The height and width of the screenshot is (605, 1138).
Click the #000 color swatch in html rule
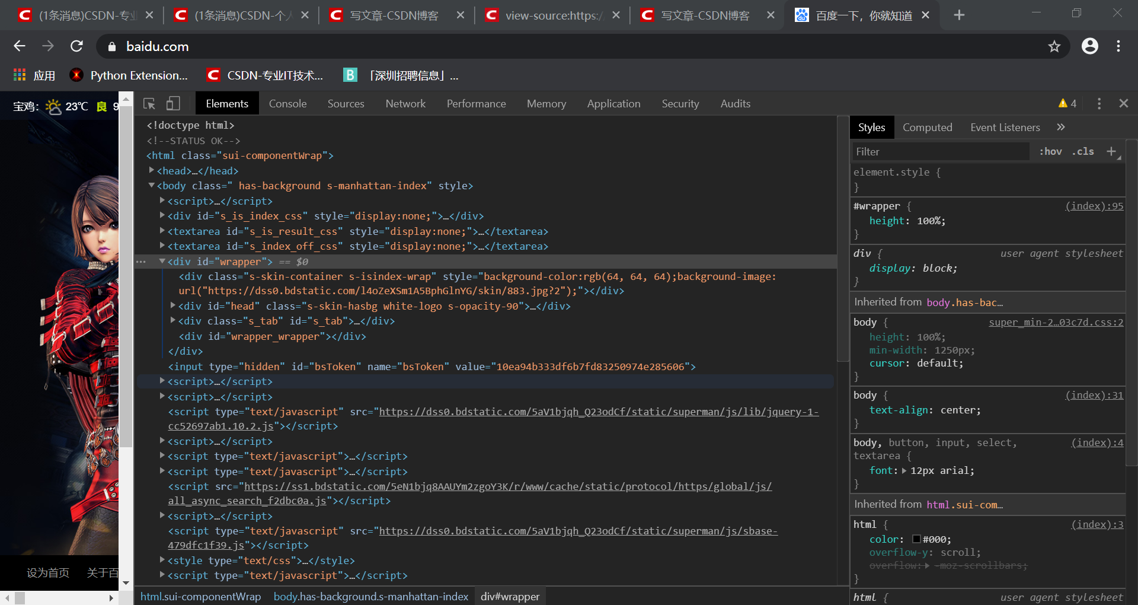tap(916, 539)
